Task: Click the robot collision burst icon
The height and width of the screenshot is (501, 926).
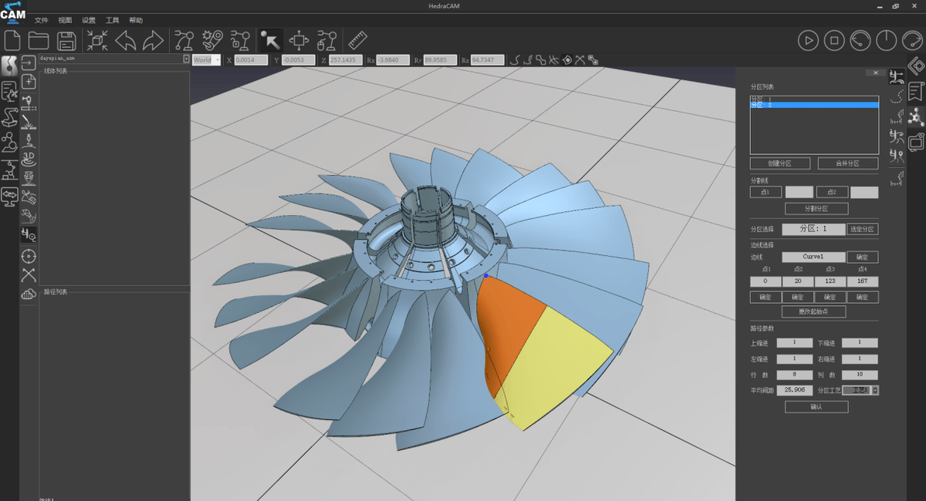Action: coord(211,40)
